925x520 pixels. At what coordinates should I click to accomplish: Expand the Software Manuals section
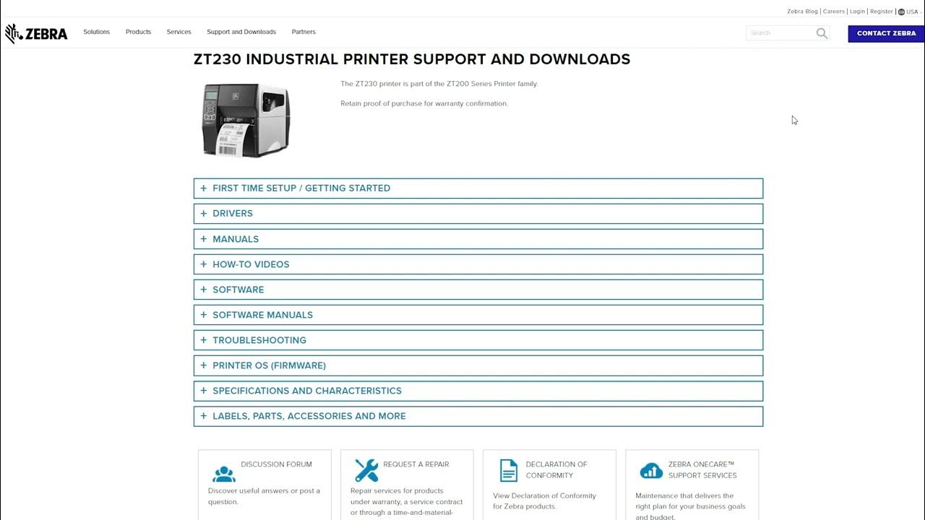tap(478, 315)
